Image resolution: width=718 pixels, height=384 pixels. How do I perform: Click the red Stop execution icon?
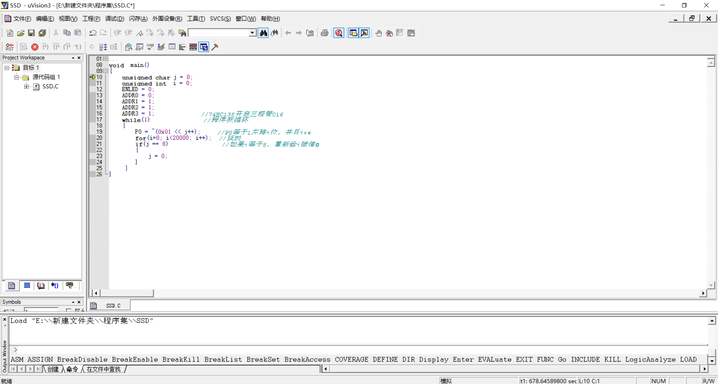[x=35, y=47]
